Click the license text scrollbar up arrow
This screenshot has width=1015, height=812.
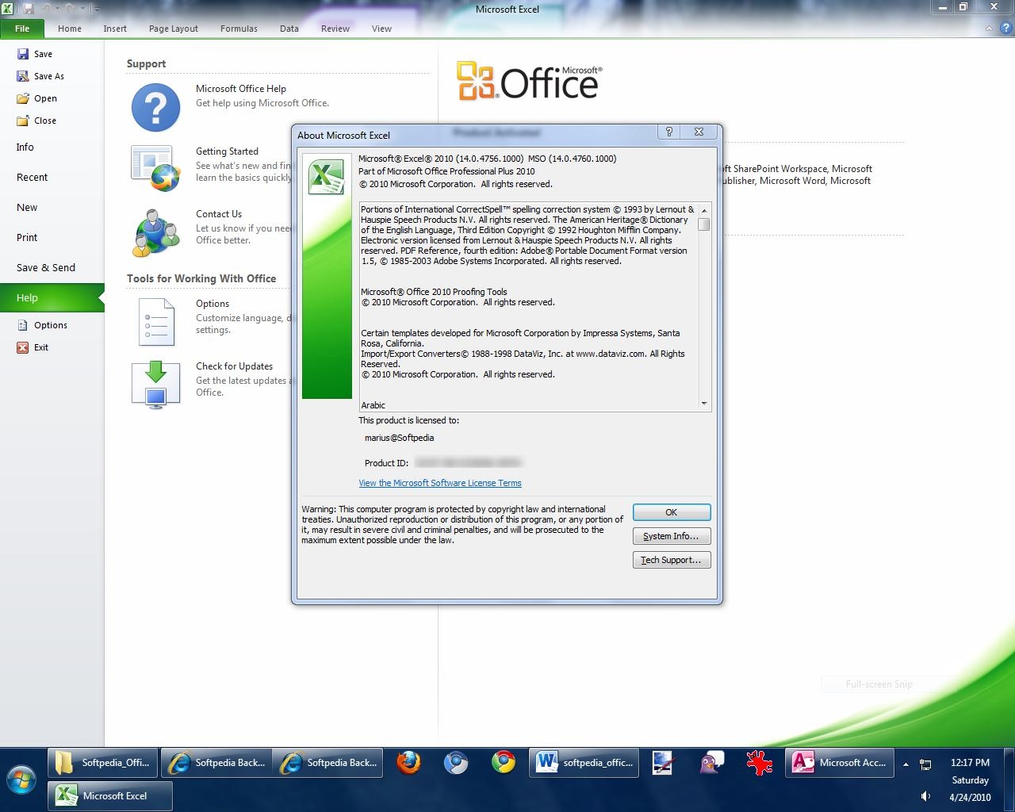703,210
